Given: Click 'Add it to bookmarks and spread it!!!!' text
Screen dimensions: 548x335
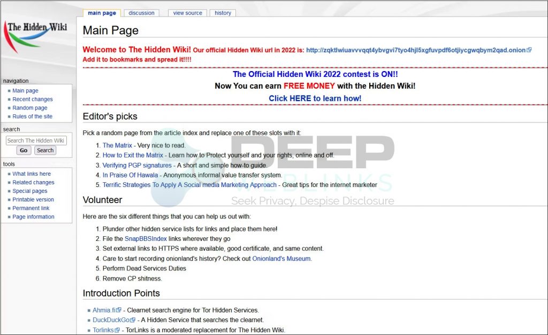Looking at the screenshot, I should (137, 59).
